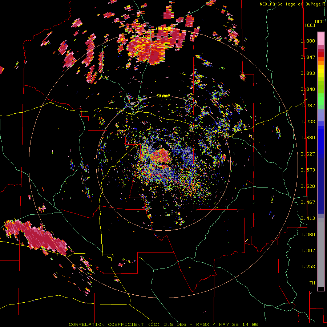The width and height of the screenshot is (327, 327).
Task: Click the 4 MAY 25 date text
Action: coord(225,324)
